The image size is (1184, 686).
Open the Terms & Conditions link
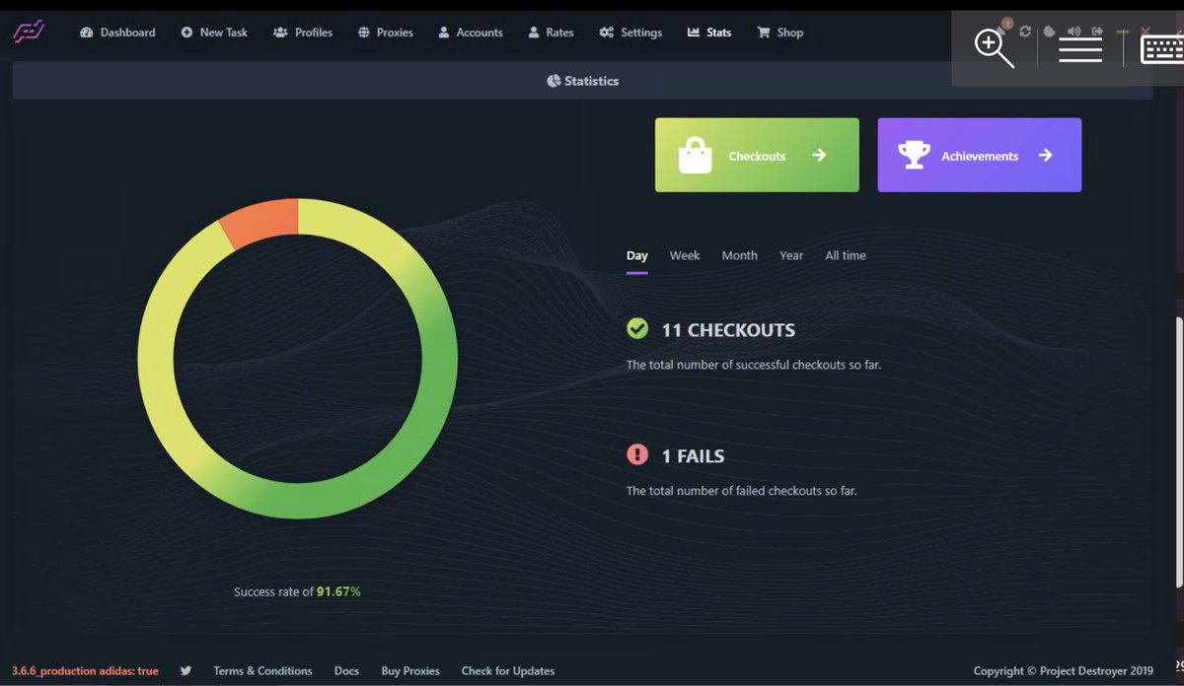262,670
